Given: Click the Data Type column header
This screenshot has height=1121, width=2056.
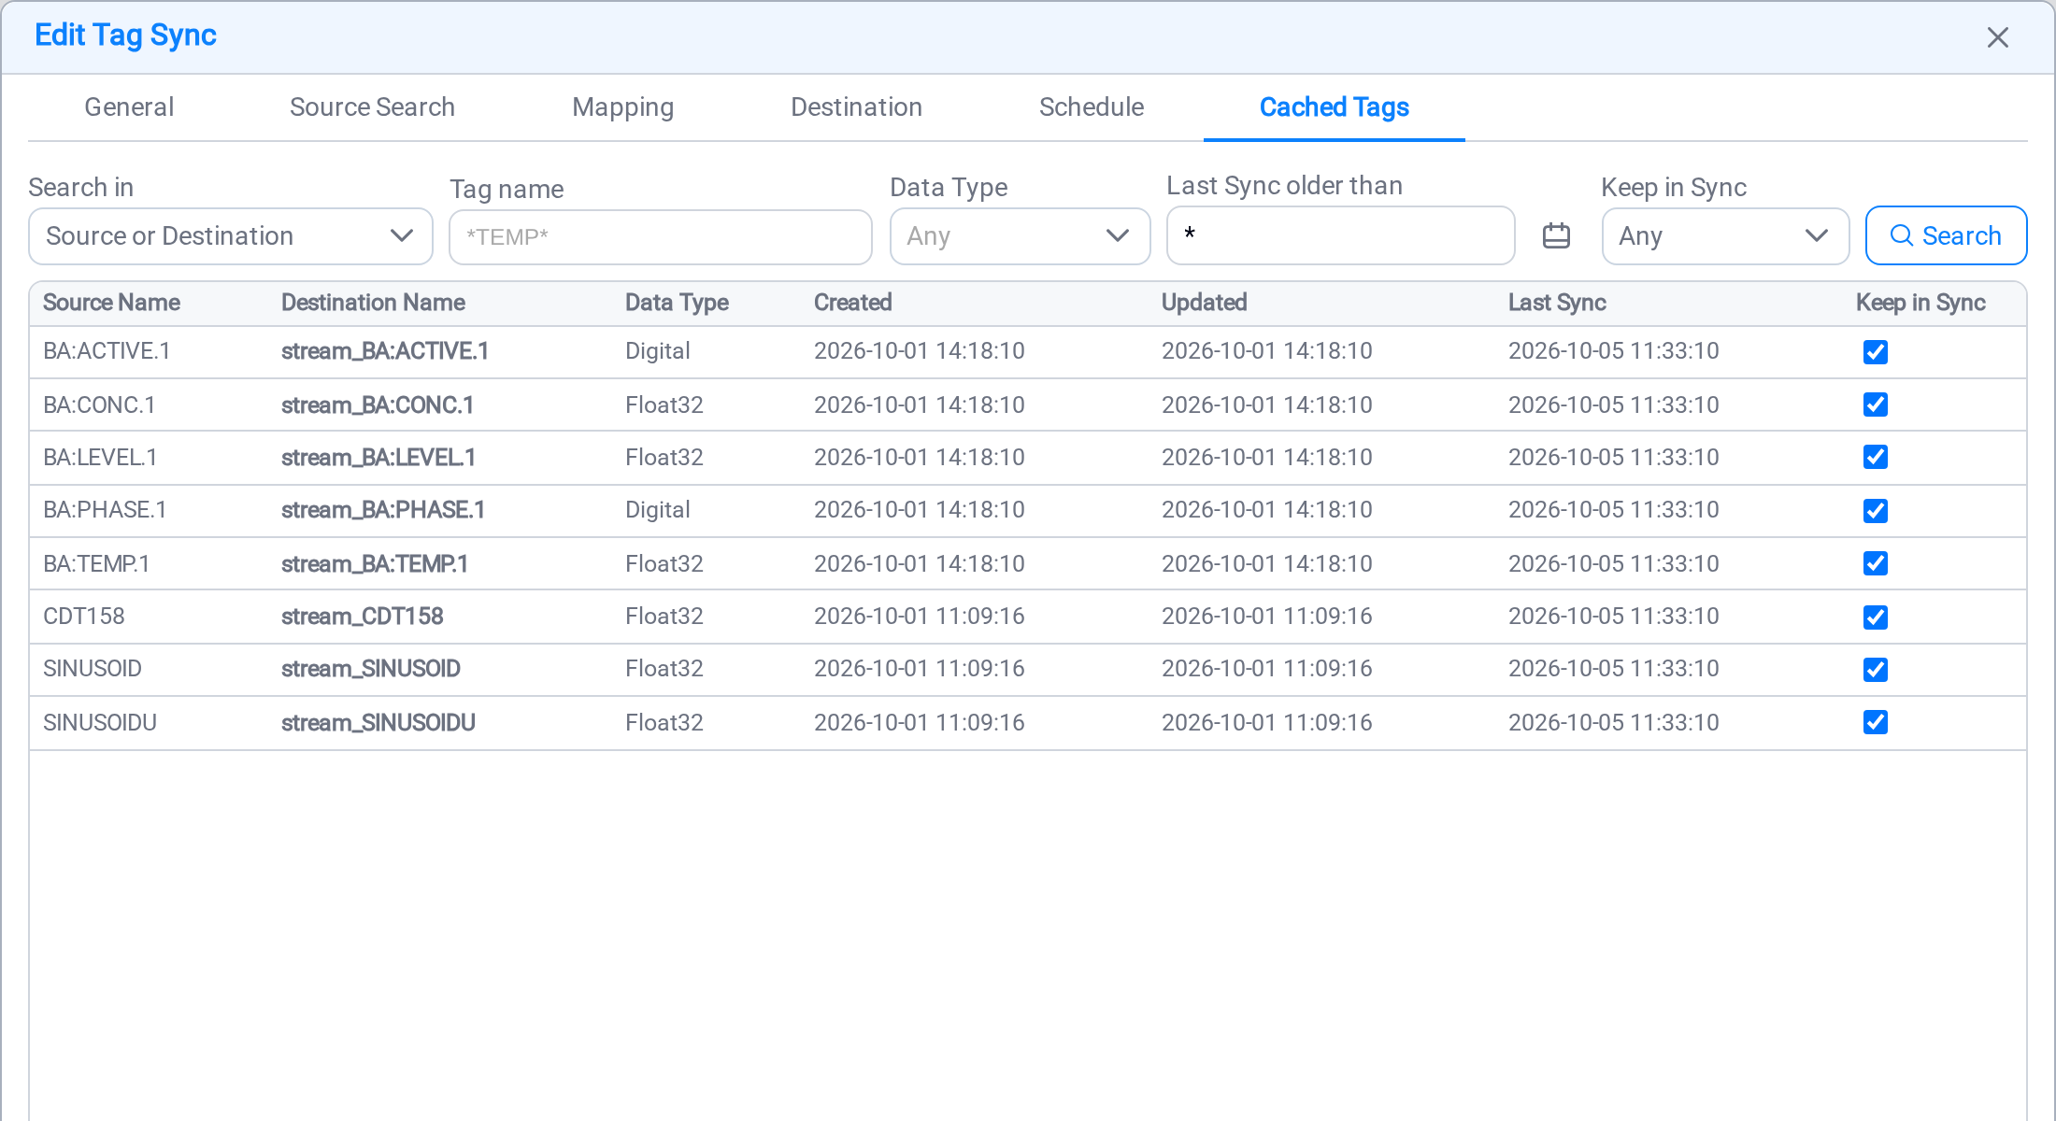Looking at the screenshot, I should (677, 303).
